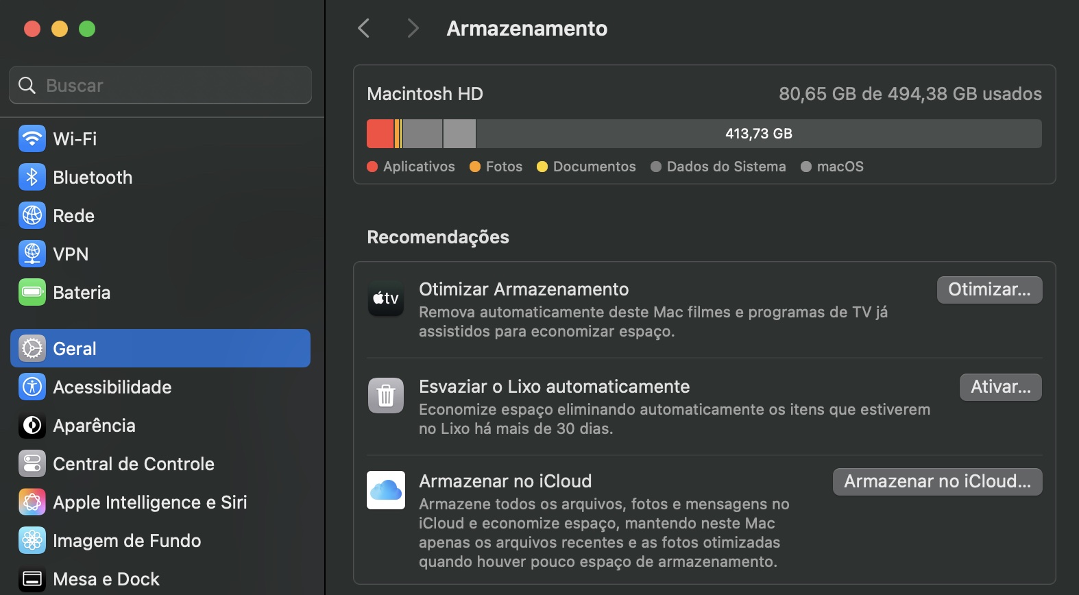
Task: Click the Recomendações heading
Action: [x=438, y=237]
